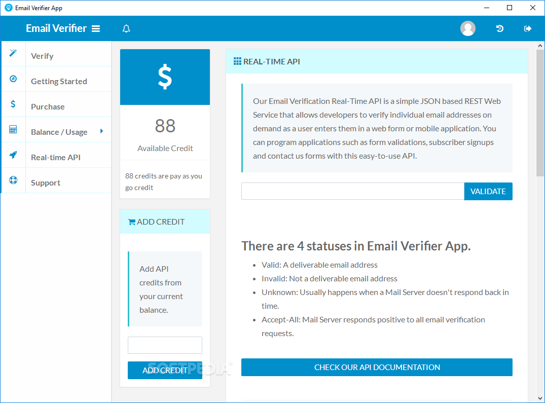Click the 'ADD CREDIT' panel heading

(161, 222)
